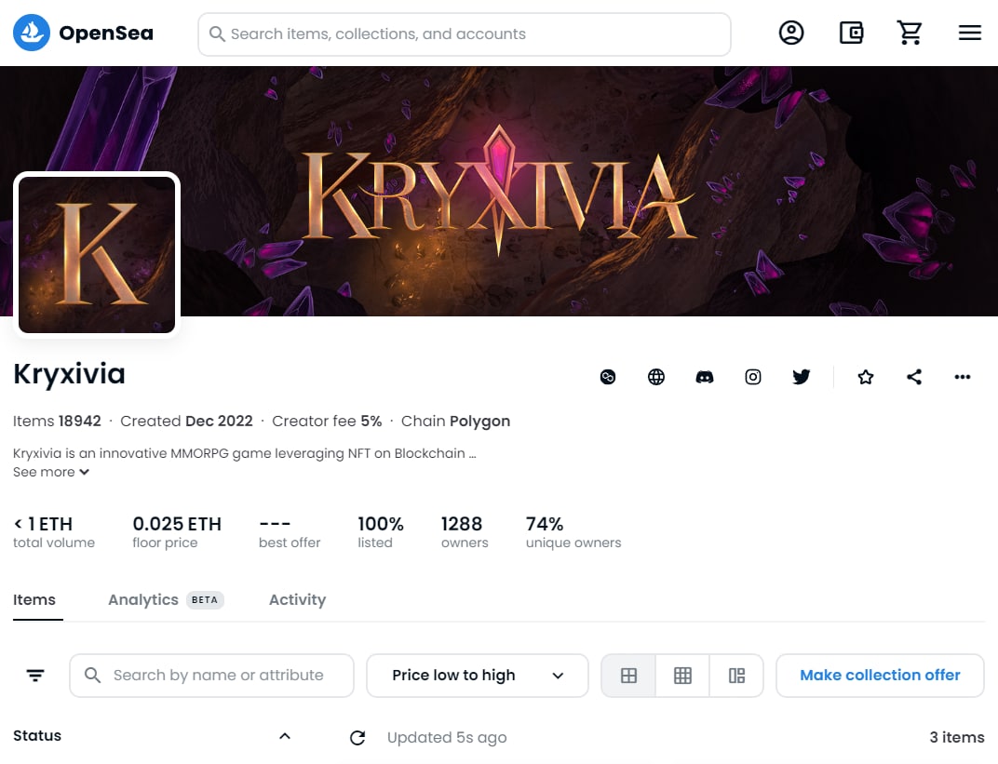The image size is (998, 764).
Task: Click the Created Dec 2022 text
Action: [x=186, y=422]
